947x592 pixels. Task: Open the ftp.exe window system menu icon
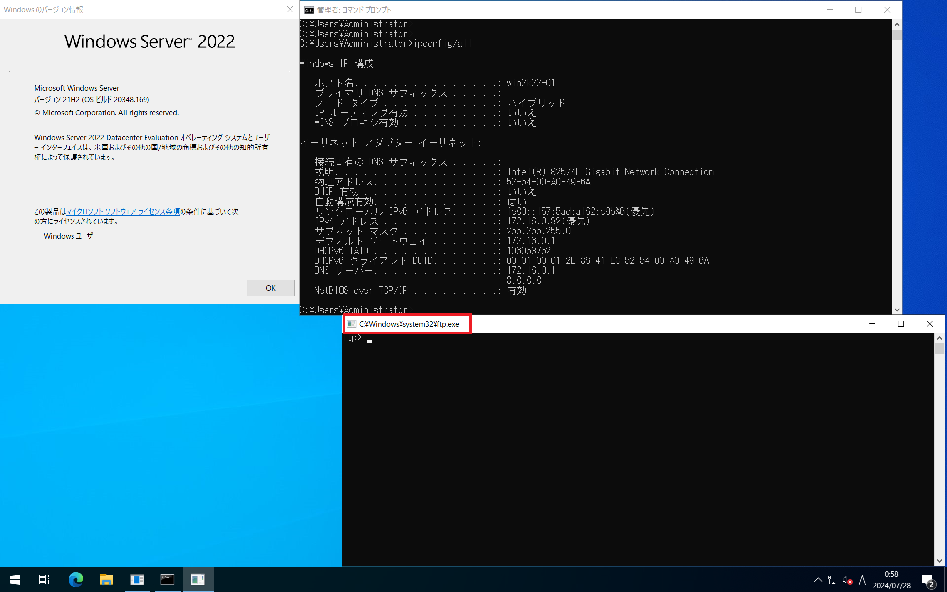[351, 324]
